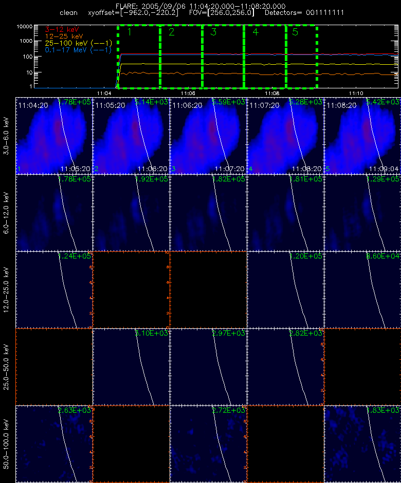This screenshot has width=401, height=483.
Task: Click the xyoffset=[-962.0,-220.2] text
Action: click(x=133, y=13)
